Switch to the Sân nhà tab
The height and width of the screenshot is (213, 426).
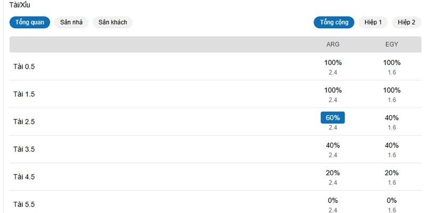[x=71, y=22]
